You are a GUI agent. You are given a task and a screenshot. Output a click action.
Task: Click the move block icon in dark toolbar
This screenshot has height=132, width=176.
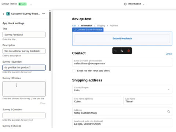[x=122, y=51]
